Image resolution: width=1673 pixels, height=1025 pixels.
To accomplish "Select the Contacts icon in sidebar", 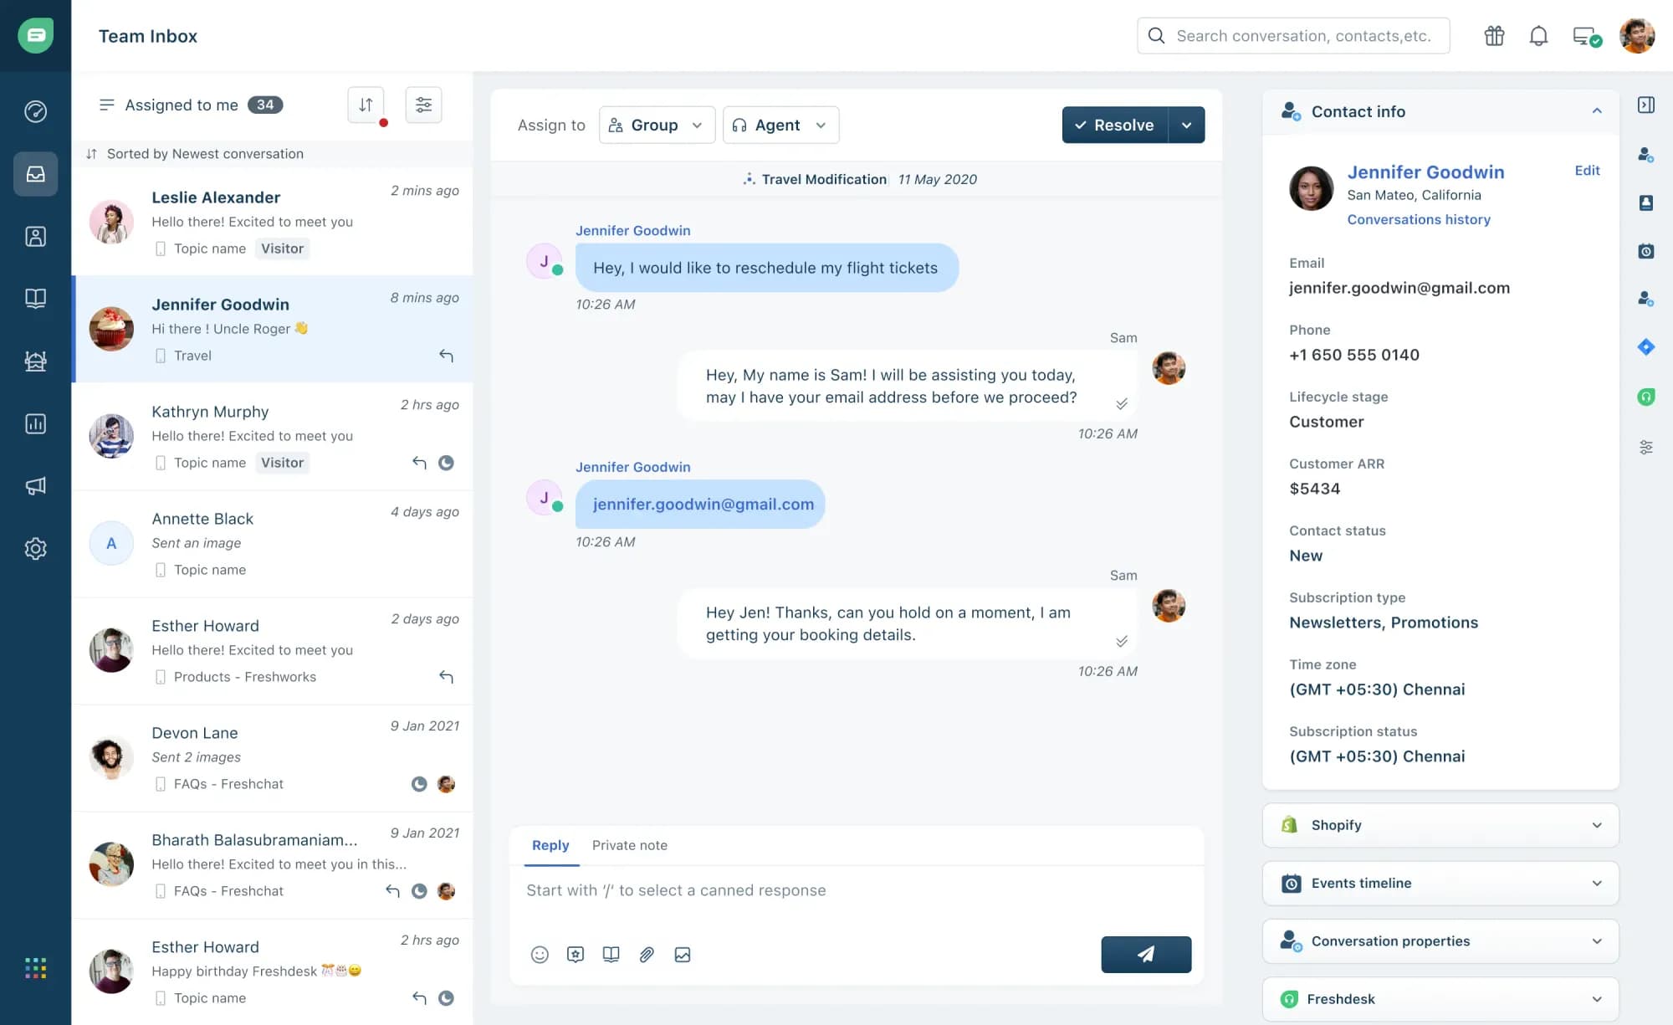I will click(x=35, y=236).
